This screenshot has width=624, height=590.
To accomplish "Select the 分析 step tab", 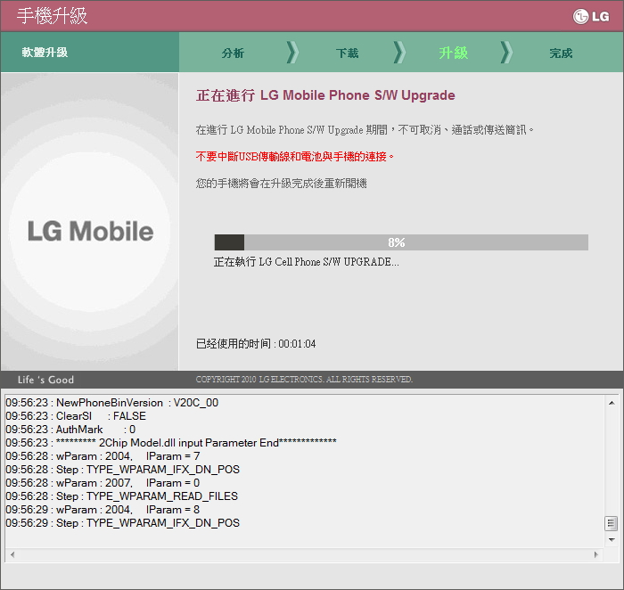I will (233, 53).
